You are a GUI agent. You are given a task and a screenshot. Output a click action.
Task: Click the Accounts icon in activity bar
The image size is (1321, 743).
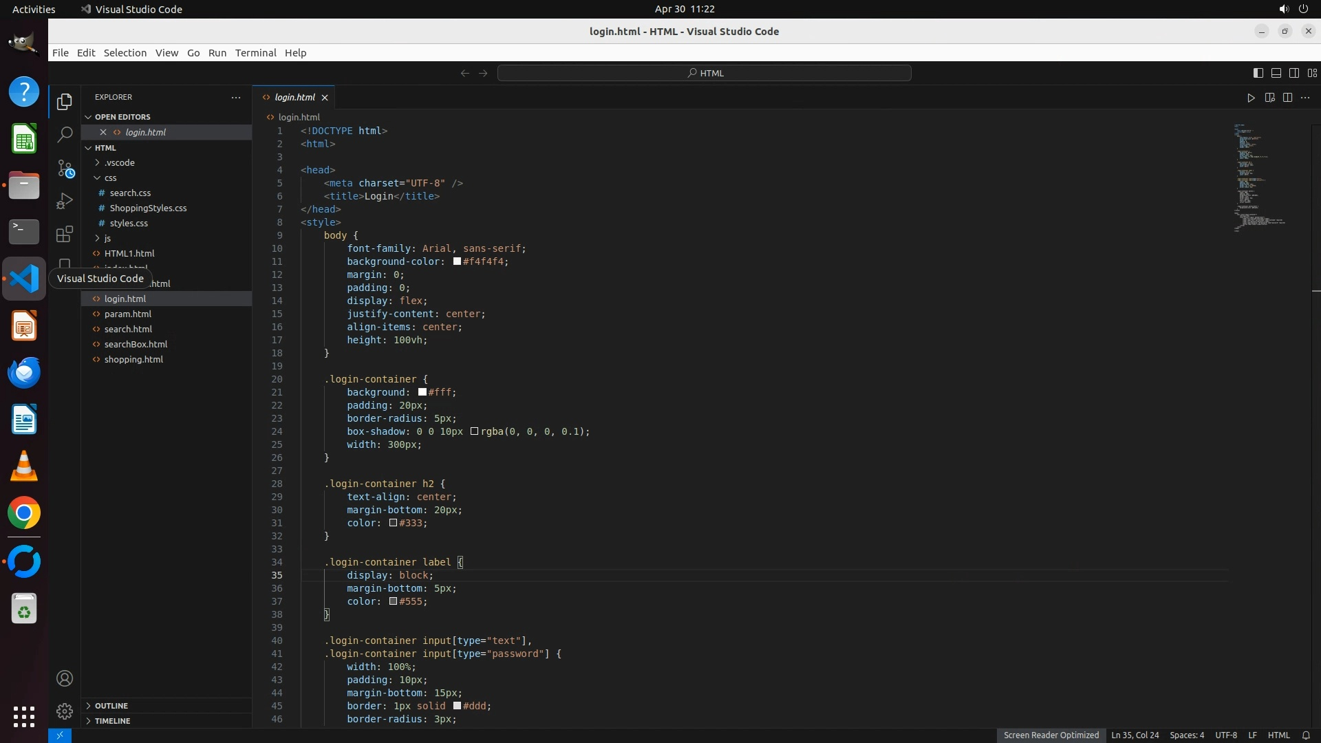(65, 678)
